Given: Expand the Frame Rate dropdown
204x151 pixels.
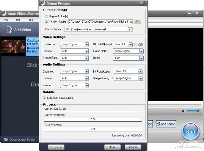Looking at the screenshot, I should click(141, 51).
